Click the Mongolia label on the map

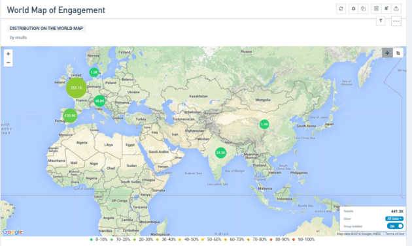[x=263, y=100]
